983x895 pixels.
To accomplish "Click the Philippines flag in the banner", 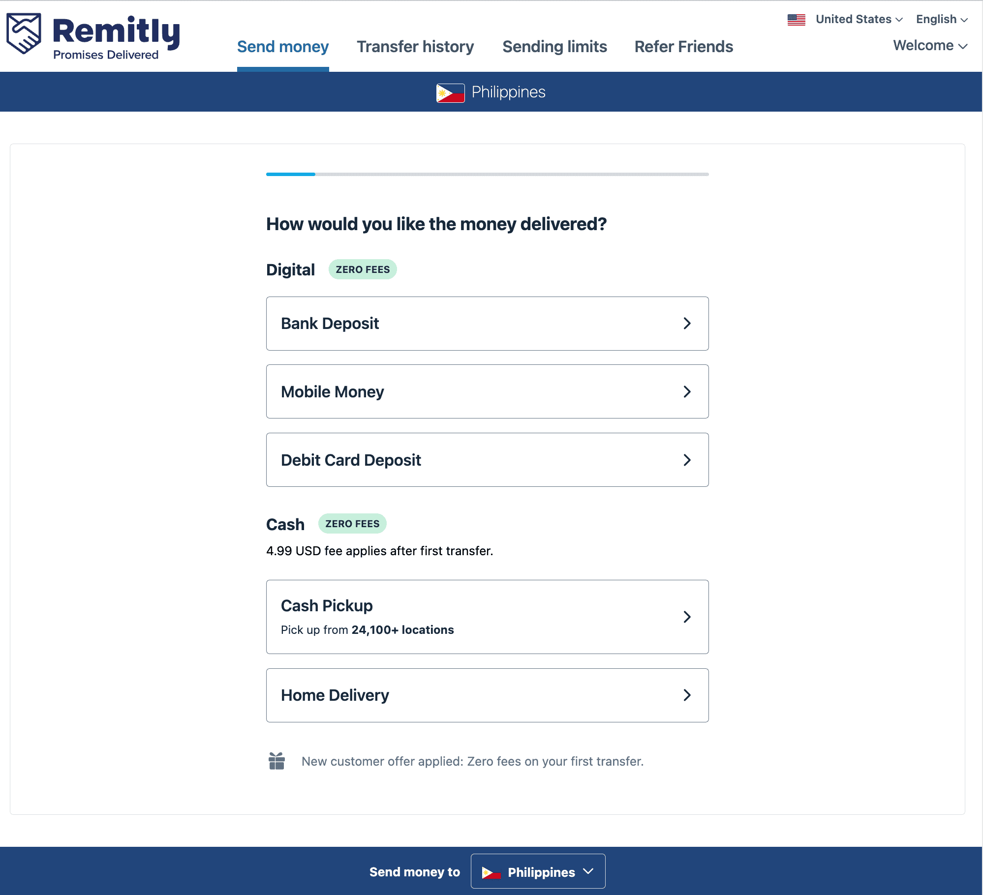I will [449, 92].
